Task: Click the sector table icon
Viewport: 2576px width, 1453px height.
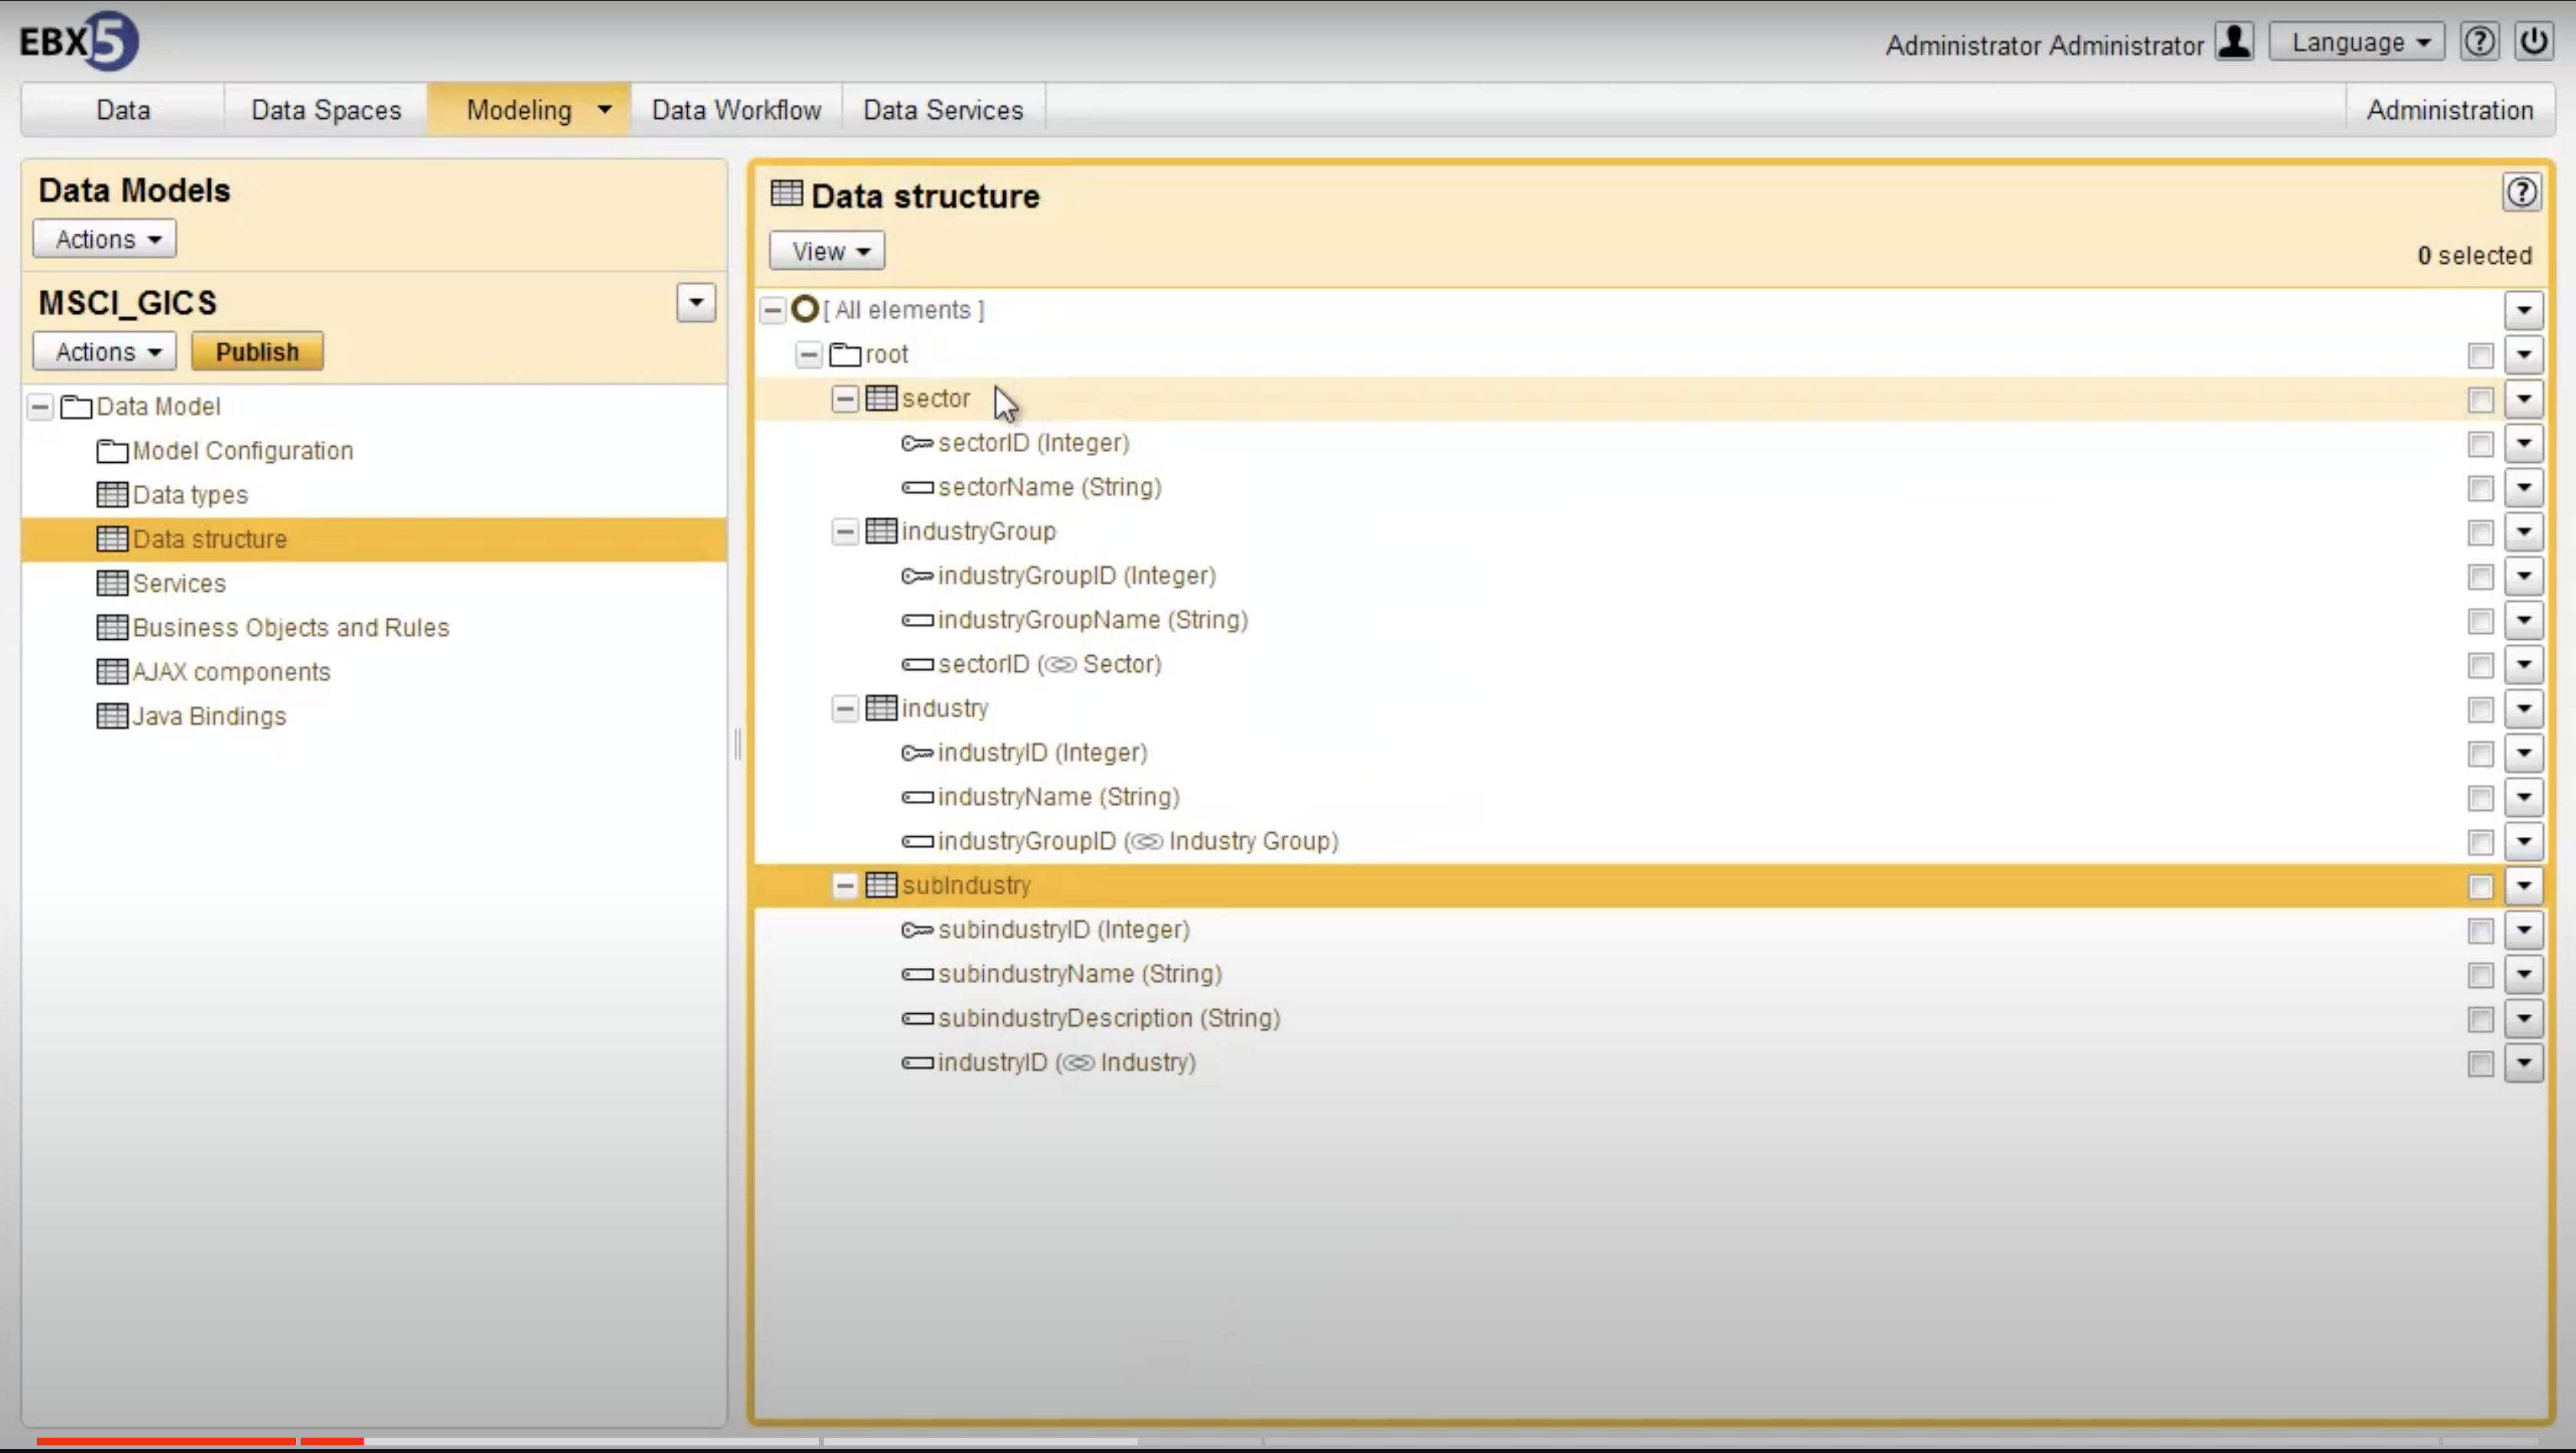Action: pyautogui.click(x=881, y=396)
